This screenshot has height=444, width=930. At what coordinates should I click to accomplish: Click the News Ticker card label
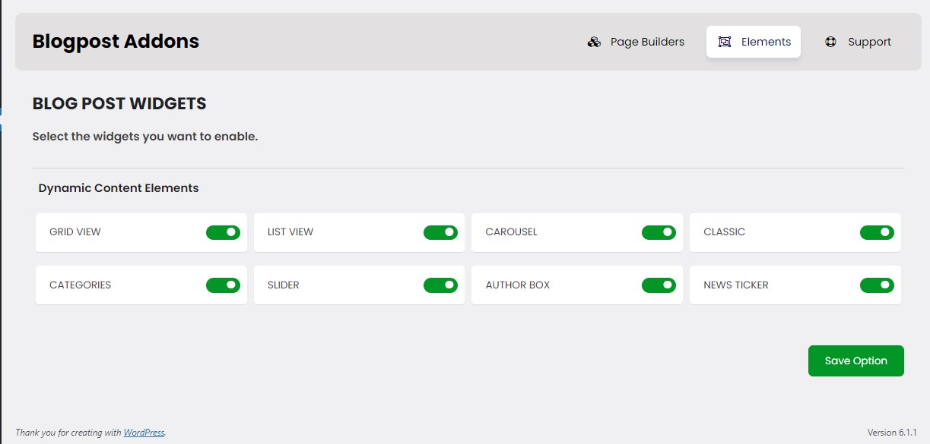coord(736,285)
